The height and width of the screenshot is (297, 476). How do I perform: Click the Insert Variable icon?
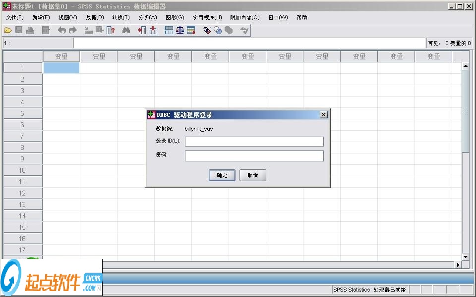pyautogui.click(x=153, y=30)
